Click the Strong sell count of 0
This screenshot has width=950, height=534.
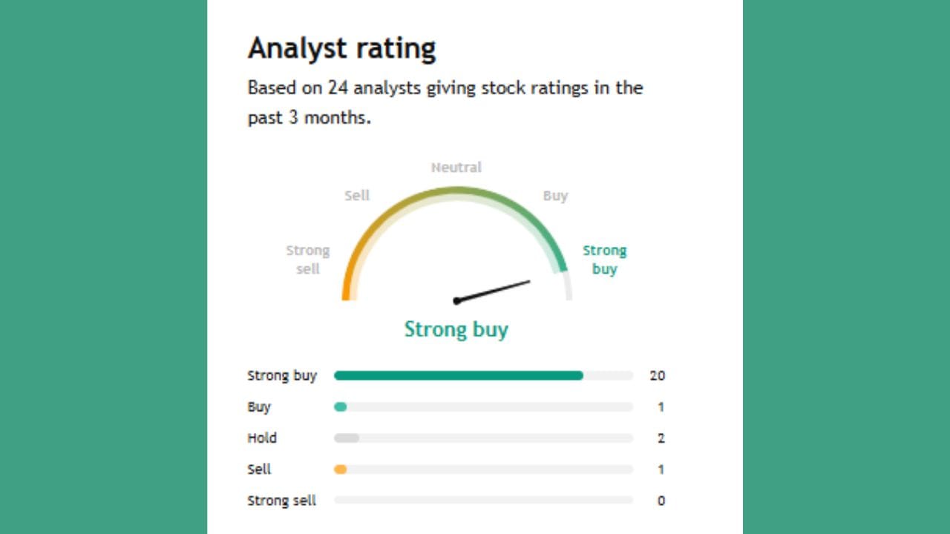(x=661, y=501)
